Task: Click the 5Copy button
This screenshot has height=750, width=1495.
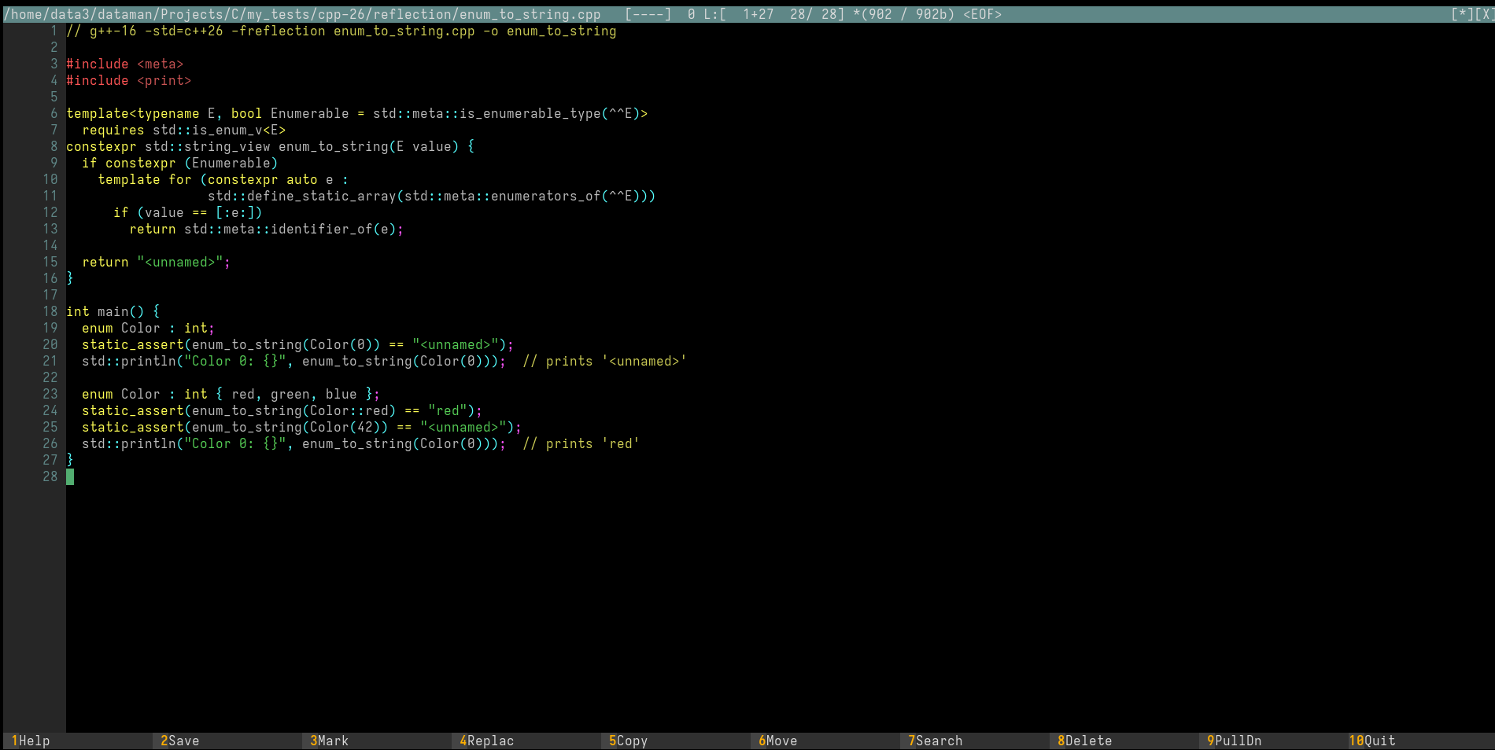Action: (x=631, y=741)
